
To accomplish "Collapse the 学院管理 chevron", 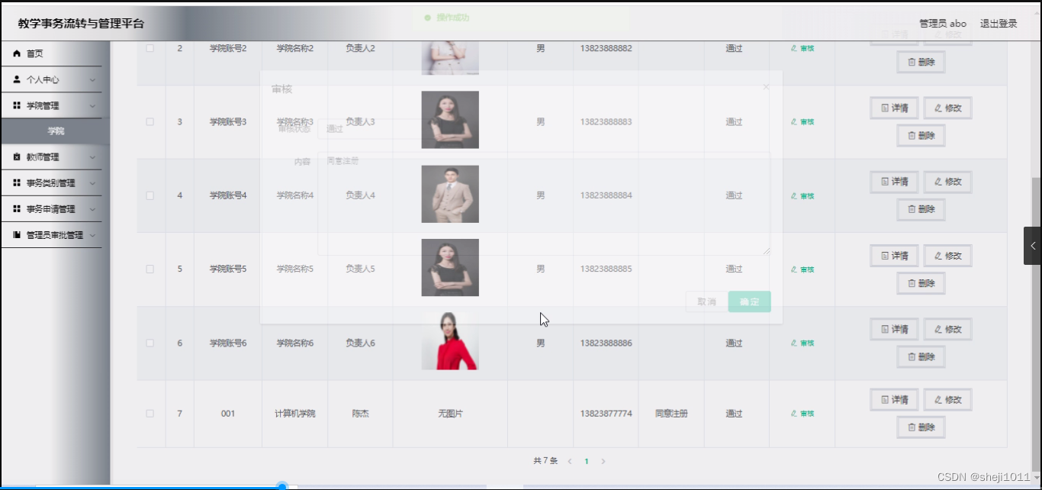I will (x=92, y=105).
